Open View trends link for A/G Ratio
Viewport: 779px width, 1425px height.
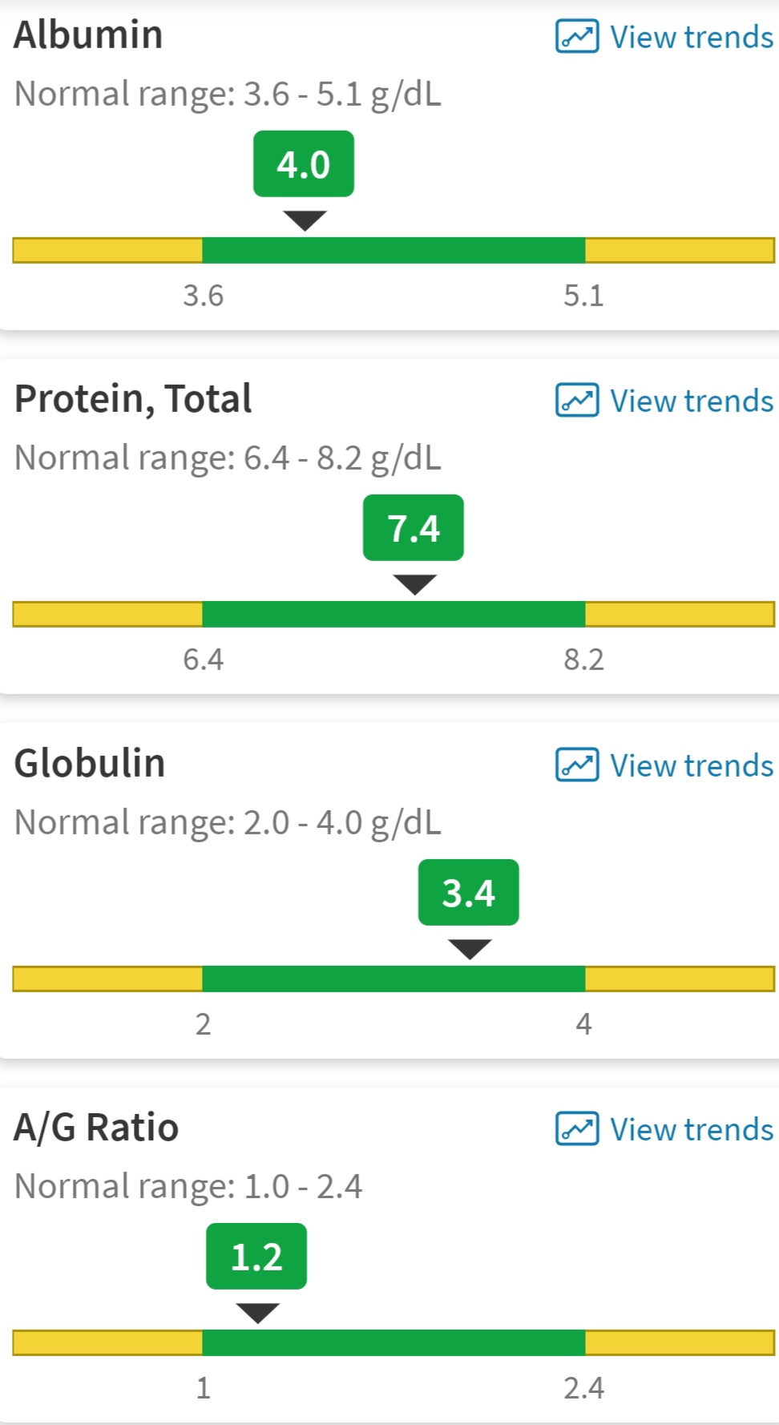692,1129
